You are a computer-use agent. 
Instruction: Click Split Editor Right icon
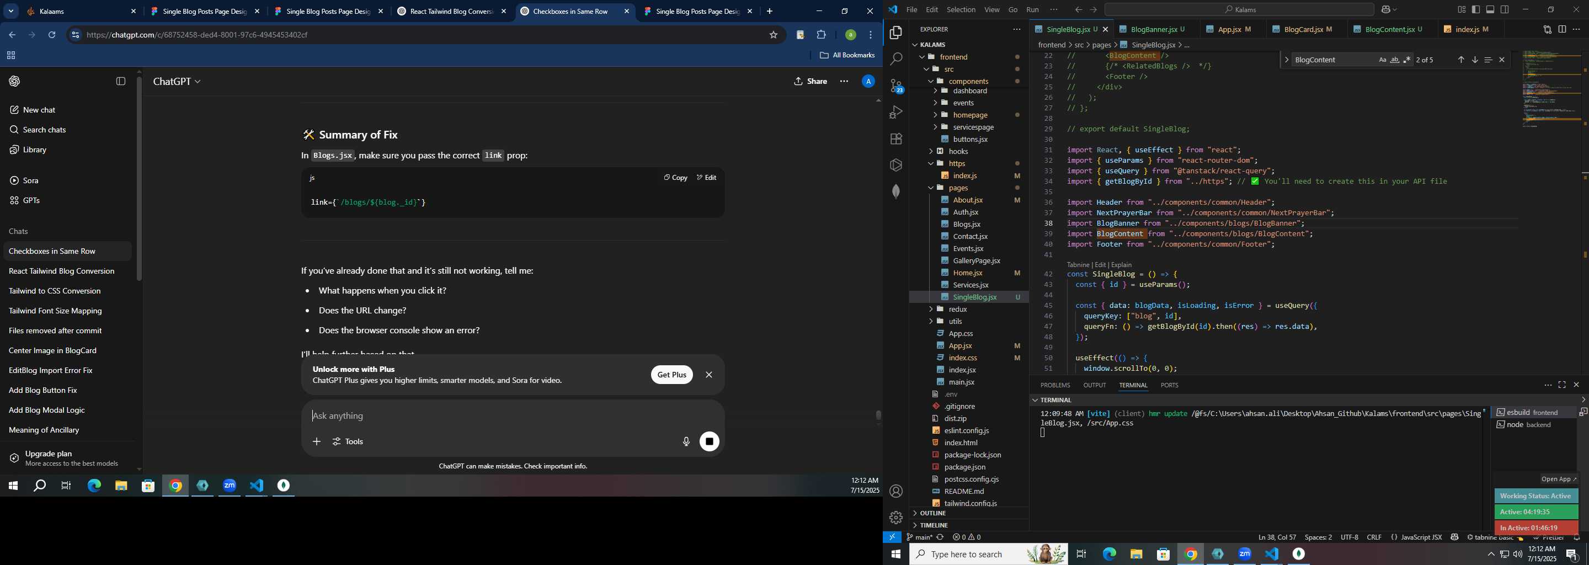(1562, 29)
